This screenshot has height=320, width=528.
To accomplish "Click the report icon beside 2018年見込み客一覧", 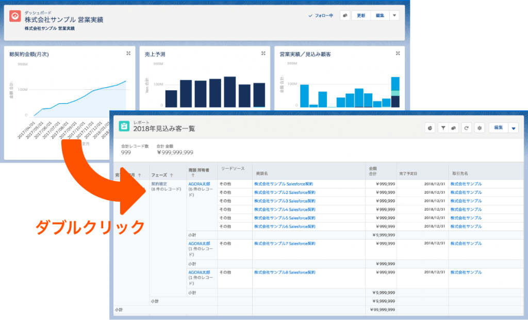I will coord(124,126).
